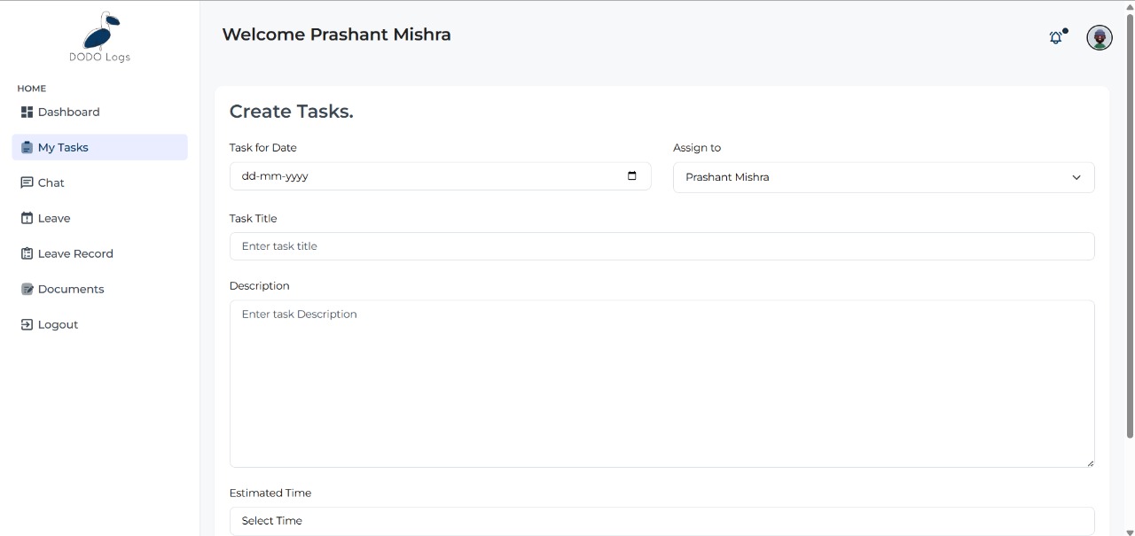Screen dimensions: 1135x536
Task: Click the Leave calendar icon in sidebar
Action: 27,219
